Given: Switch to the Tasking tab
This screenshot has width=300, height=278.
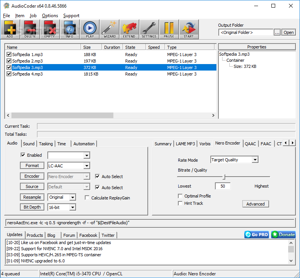Looking at the screenshot, I should (x=46, y=144).
